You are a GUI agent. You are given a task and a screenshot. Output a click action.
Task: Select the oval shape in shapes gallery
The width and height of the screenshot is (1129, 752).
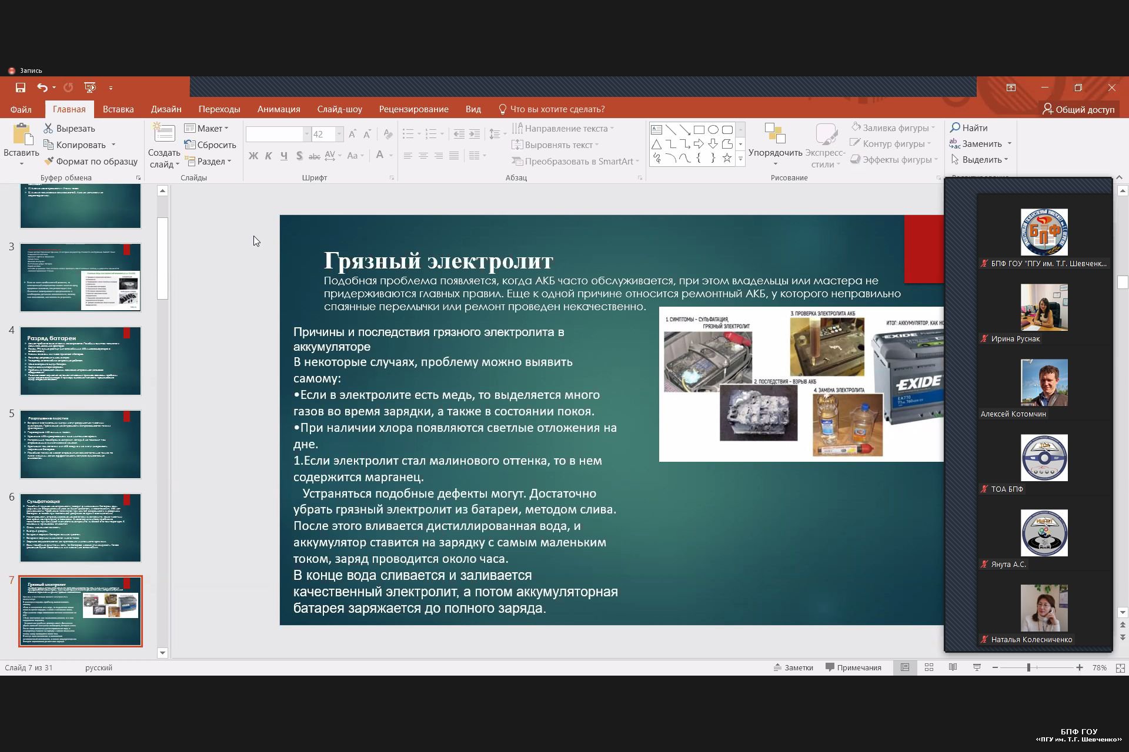click(x=713, y=130)
